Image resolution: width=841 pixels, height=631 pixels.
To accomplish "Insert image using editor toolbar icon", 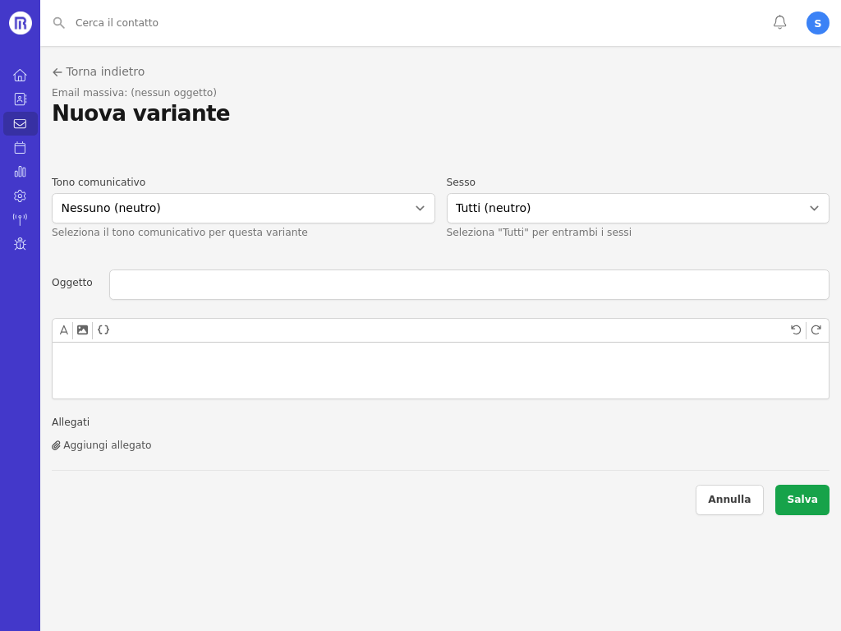I will click(82, 330).
